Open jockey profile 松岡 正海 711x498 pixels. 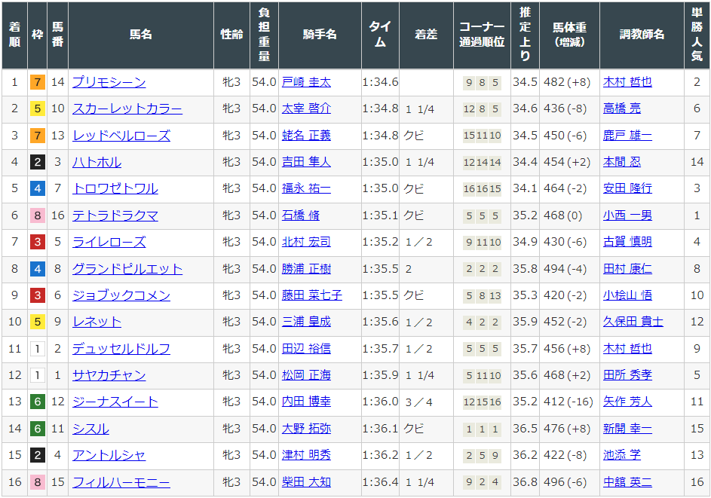307,375
